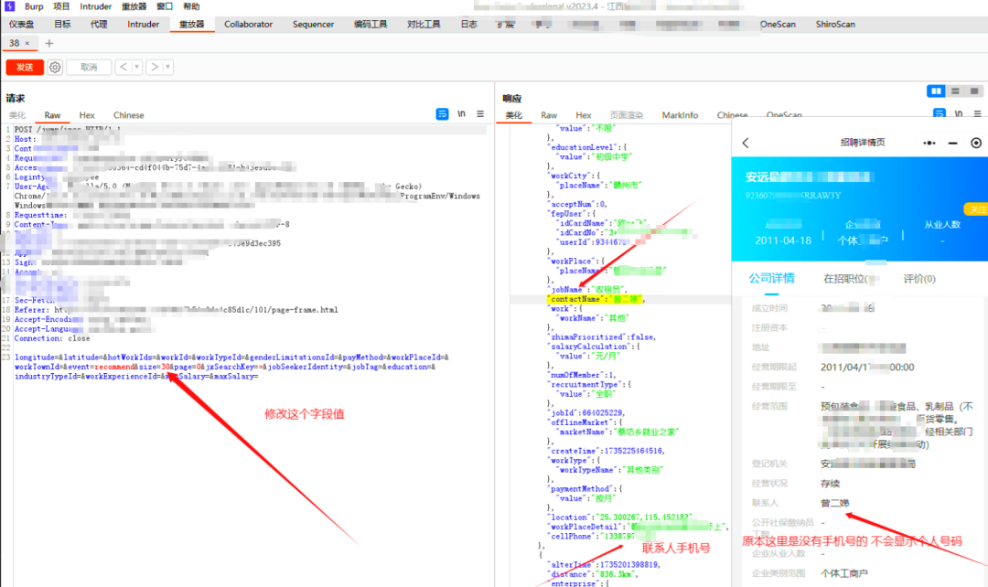Click the request body parameters line
988x587 pixels.
(x=231, y=367)
